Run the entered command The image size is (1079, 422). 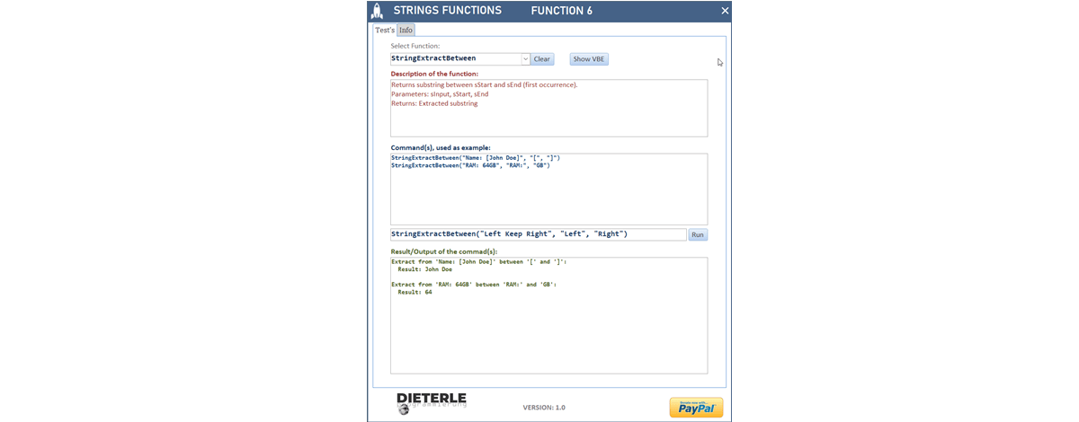tap(698, 234)
